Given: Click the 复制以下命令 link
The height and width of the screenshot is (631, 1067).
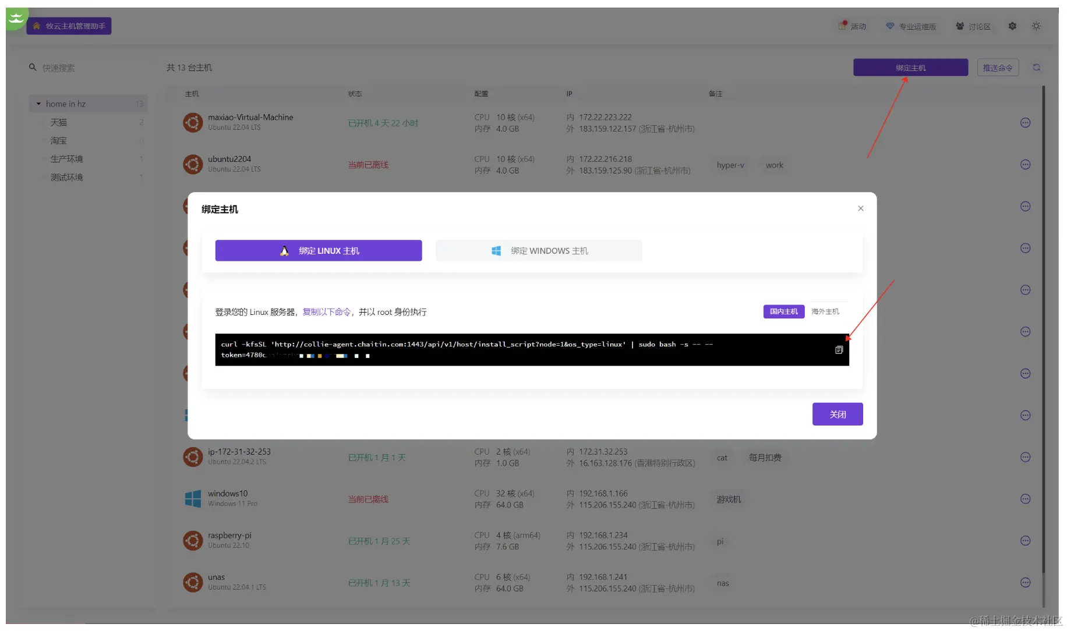Looking at the screenshot, I should (326, 312).
